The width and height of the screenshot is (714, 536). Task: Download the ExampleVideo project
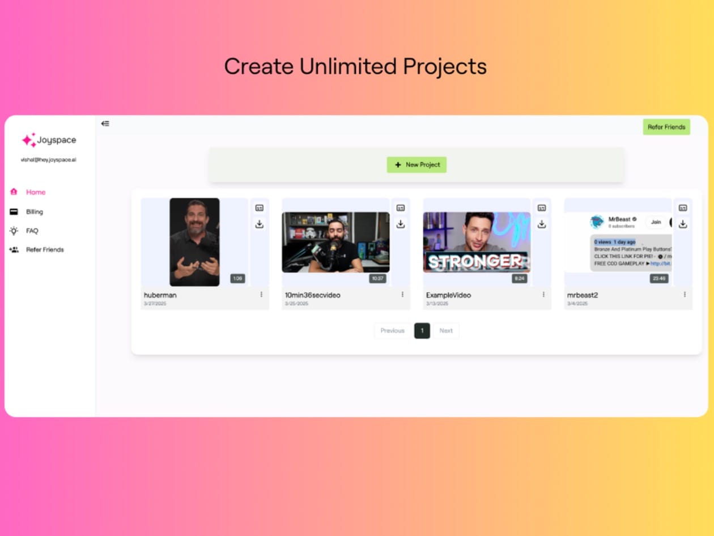coord(542,224)
